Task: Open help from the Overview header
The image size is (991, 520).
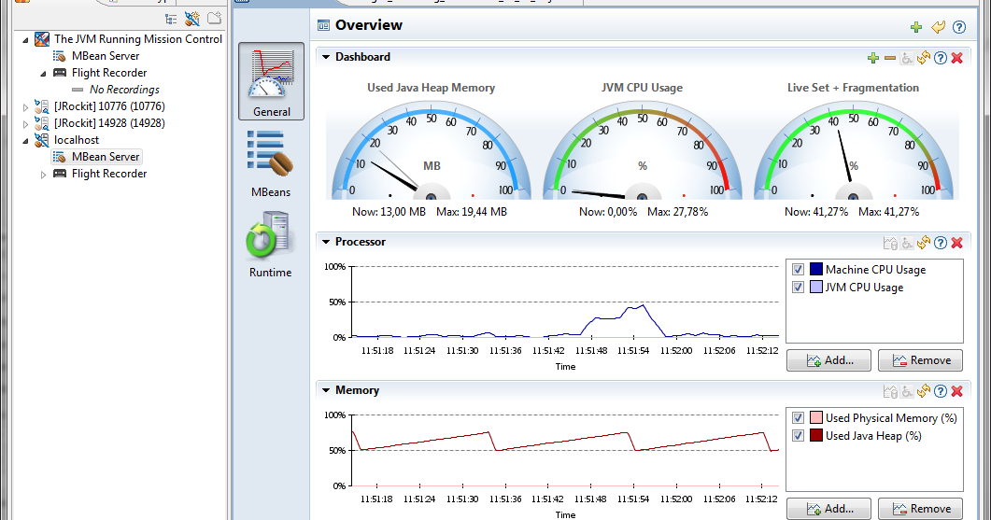Action: 958,26
